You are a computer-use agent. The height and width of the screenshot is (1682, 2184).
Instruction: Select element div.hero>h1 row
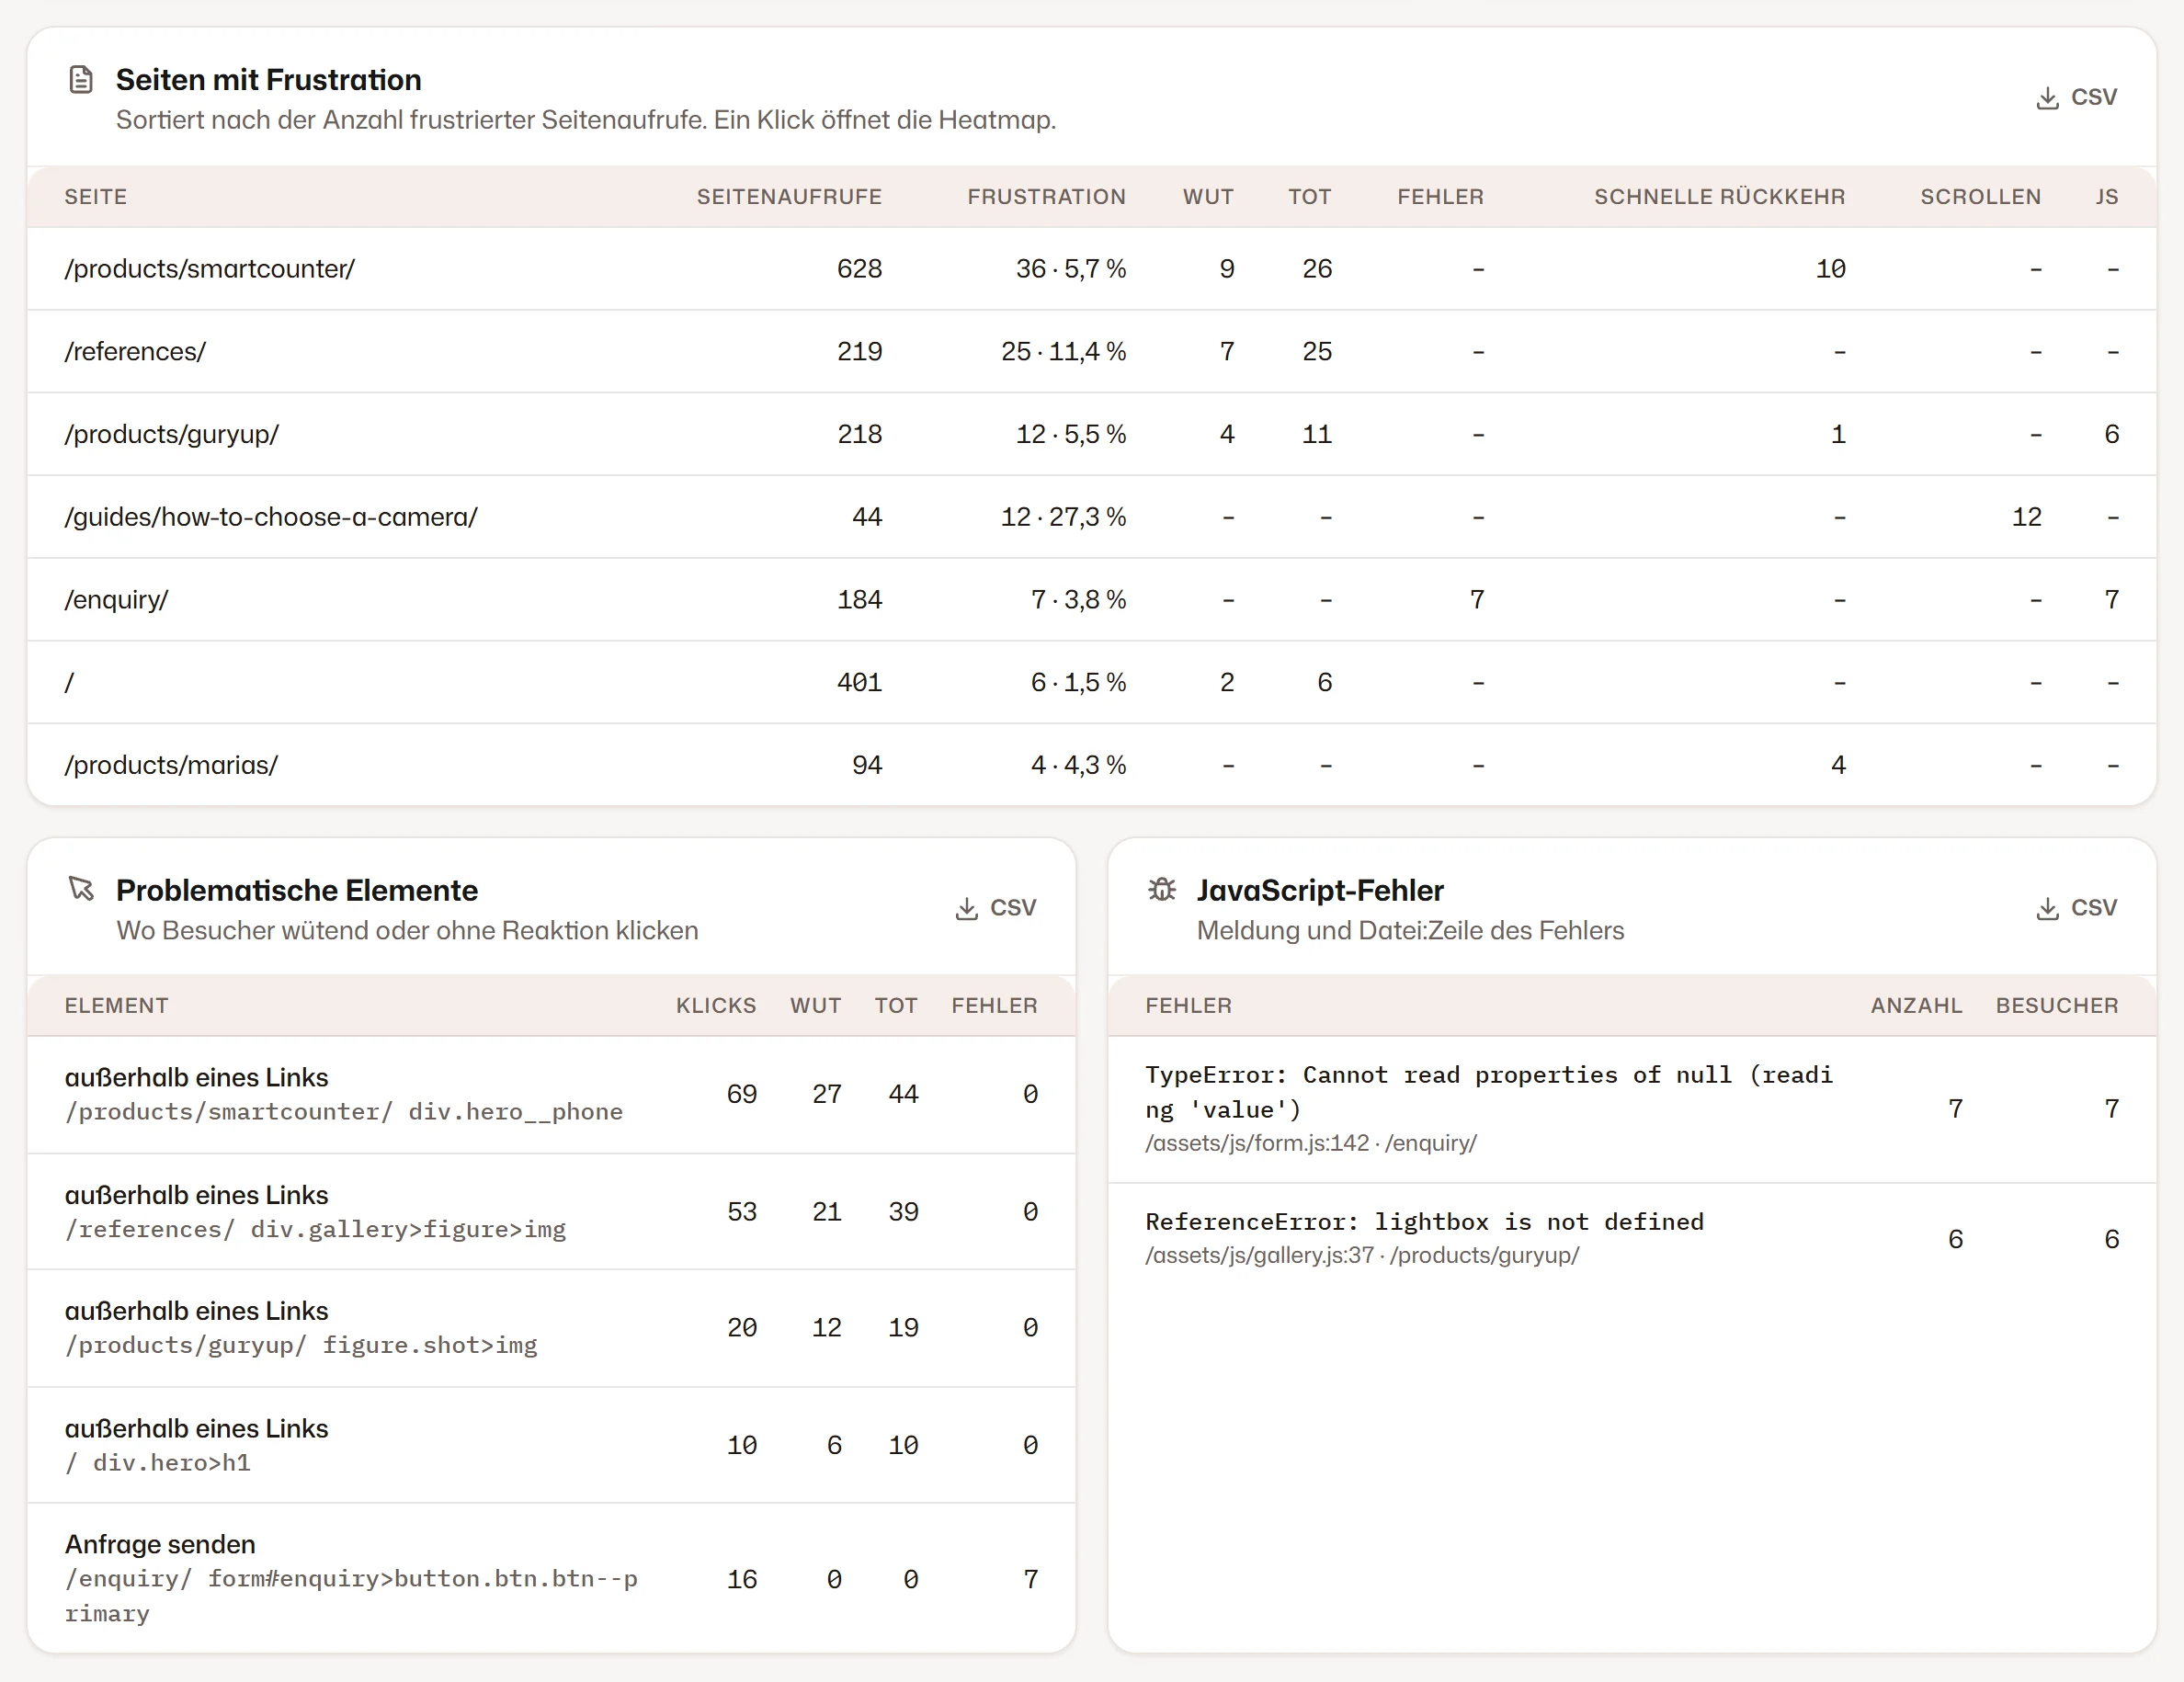[x=552, y=1445]
